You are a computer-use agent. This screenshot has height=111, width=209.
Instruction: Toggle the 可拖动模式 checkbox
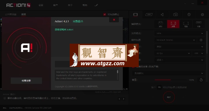point(105,14)
